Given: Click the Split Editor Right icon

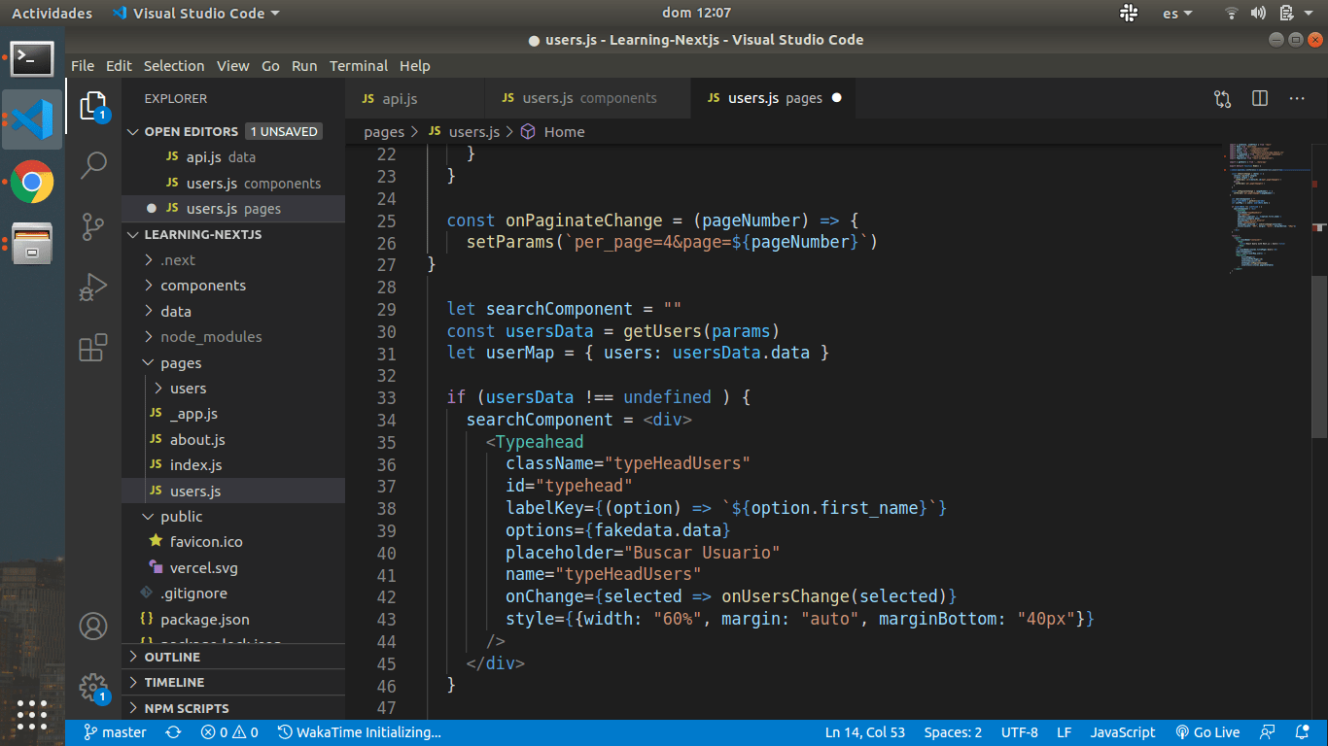Looking at the screenshot, I should tap(1260, 98).
